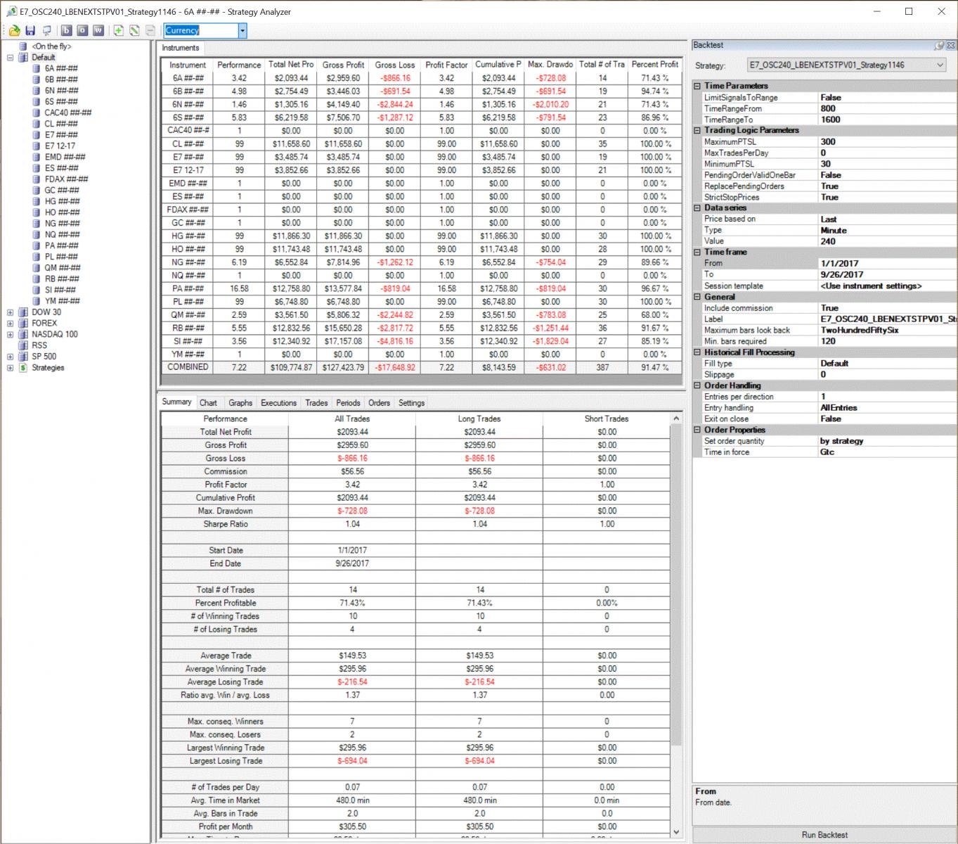Sort by the Profit Factor column header
The width and height of the screenshot is (958, 844).
tap(446, 65)
